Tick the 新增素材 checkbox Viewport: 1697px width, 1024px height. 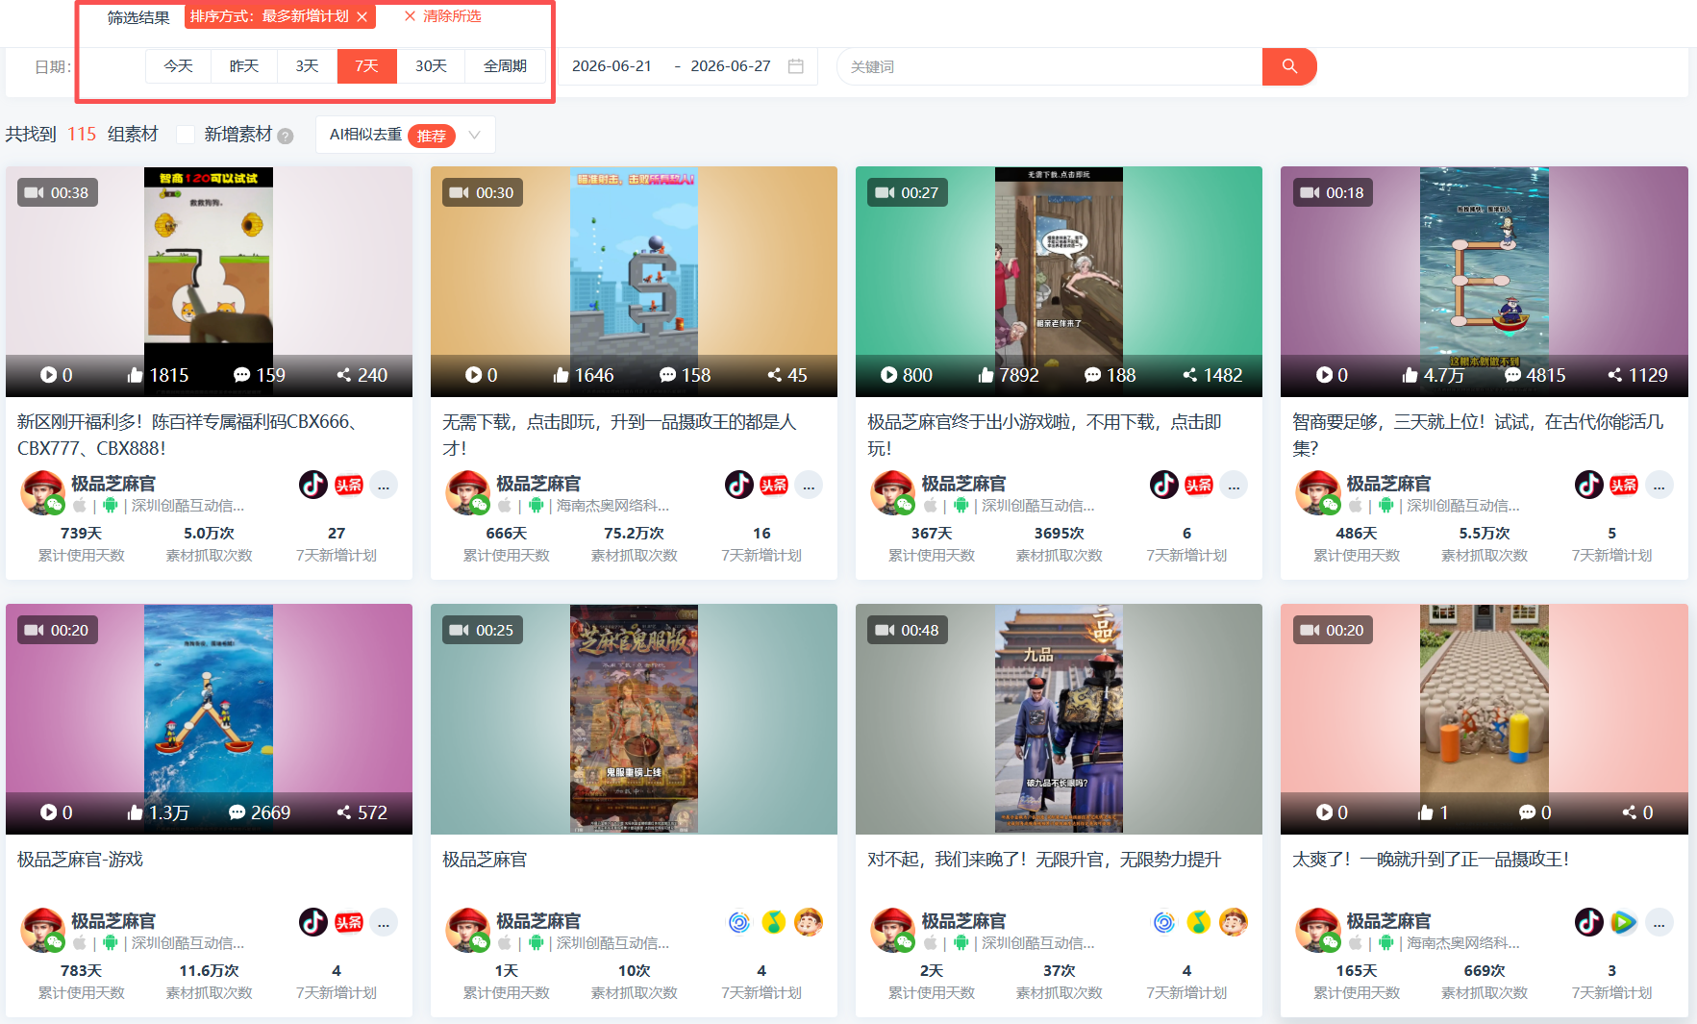tap(186, 135)
